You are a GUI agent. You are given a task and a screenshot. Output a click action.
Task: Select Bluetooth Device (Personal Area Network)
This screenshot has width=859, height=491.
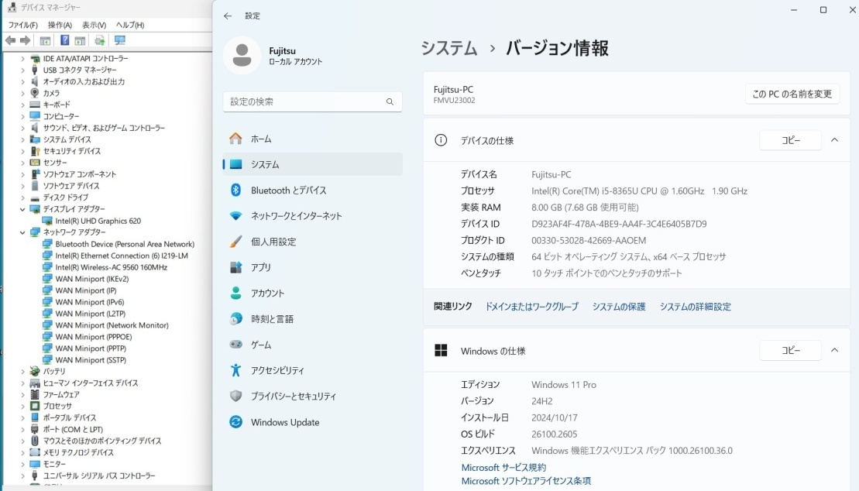[125, 245]
